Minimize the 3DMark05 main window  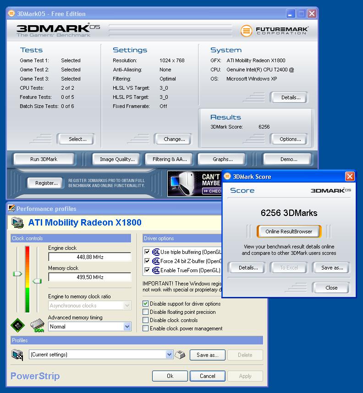click(x=291, y=14)
